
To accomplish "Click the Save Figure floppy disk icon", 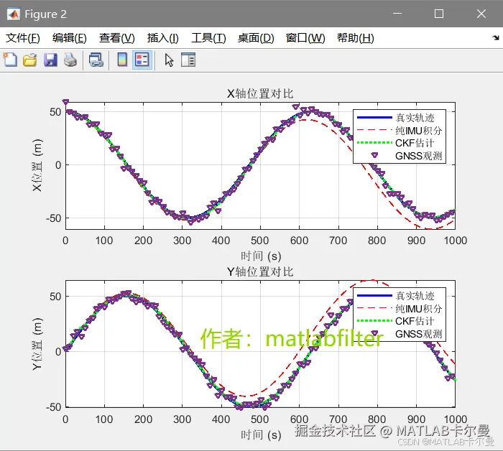I will click(50, 60).
